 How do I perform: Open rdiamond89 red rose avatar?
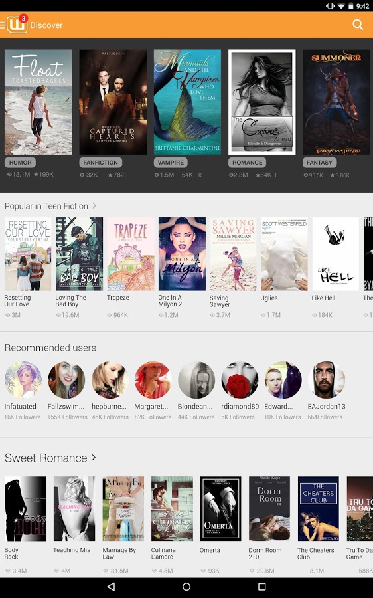click(x=240, y=380)
